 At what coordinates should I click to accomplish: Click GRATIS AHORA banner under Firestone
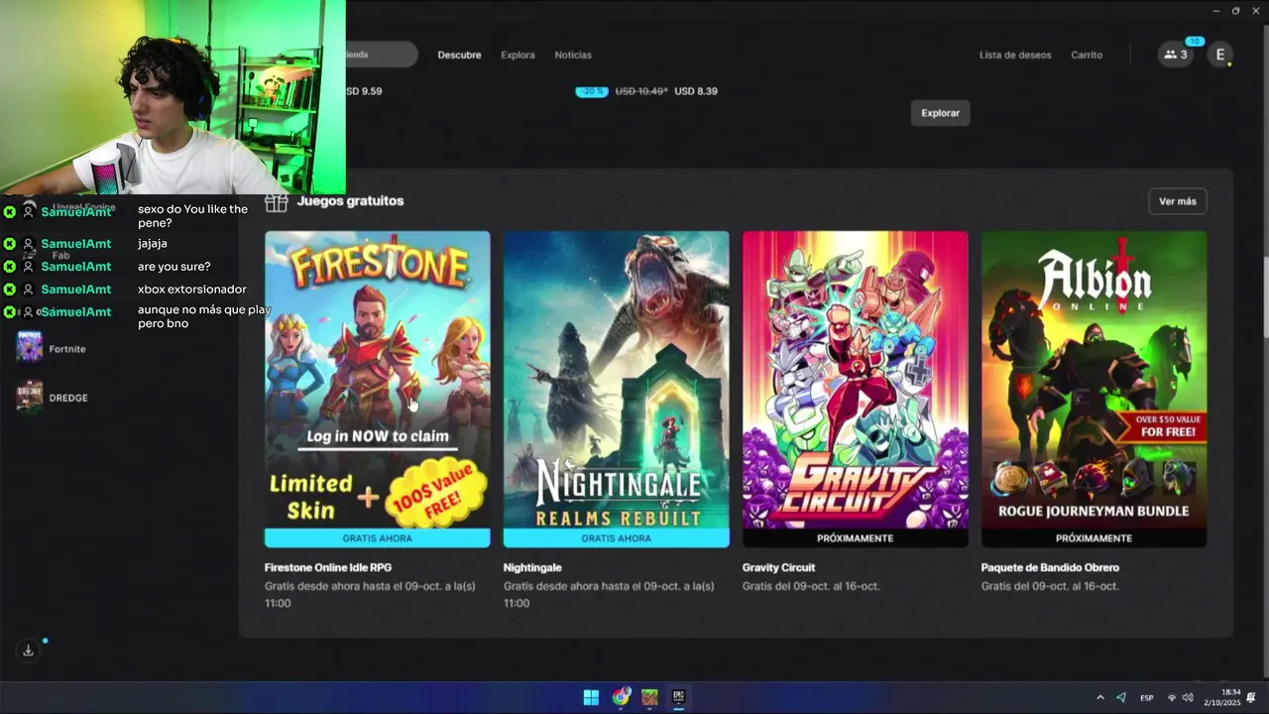point(377,538)
